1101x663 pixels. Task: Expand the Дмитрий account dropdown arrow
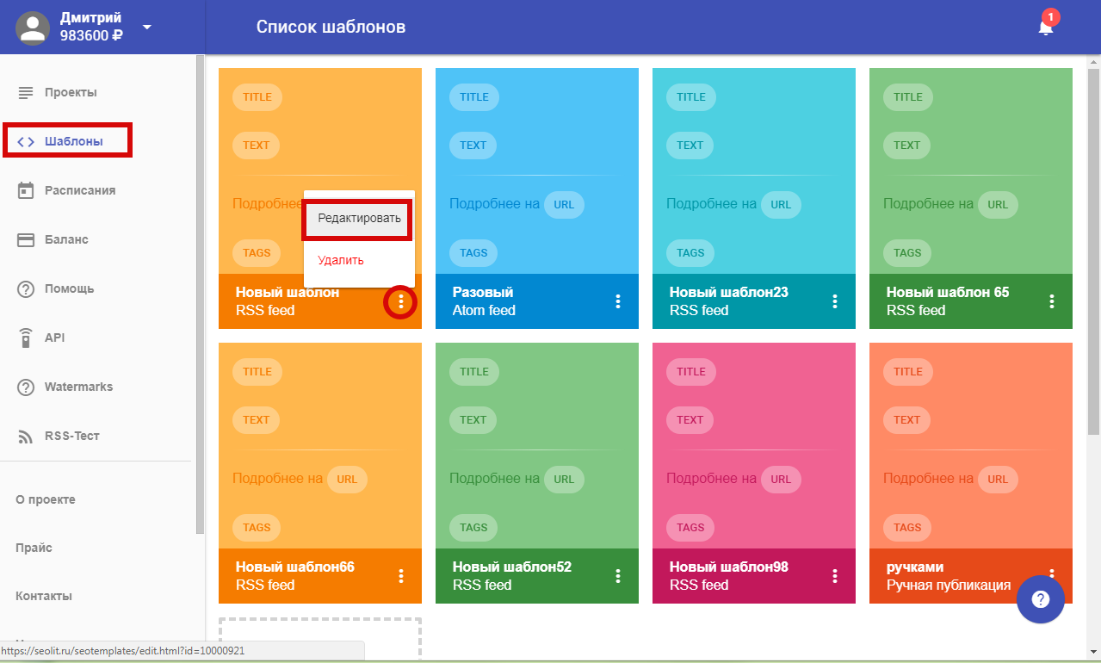pyautogui.click(x=147, y=27)
